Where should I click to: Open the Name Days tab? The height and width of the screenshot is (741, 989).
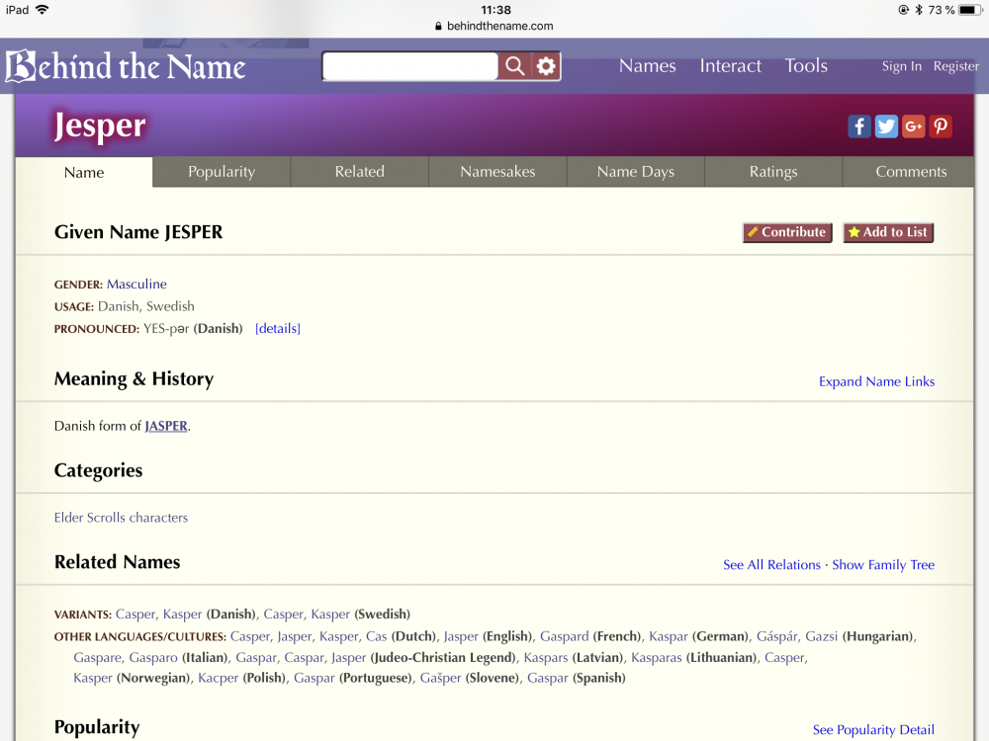click(x=635, y=171)
